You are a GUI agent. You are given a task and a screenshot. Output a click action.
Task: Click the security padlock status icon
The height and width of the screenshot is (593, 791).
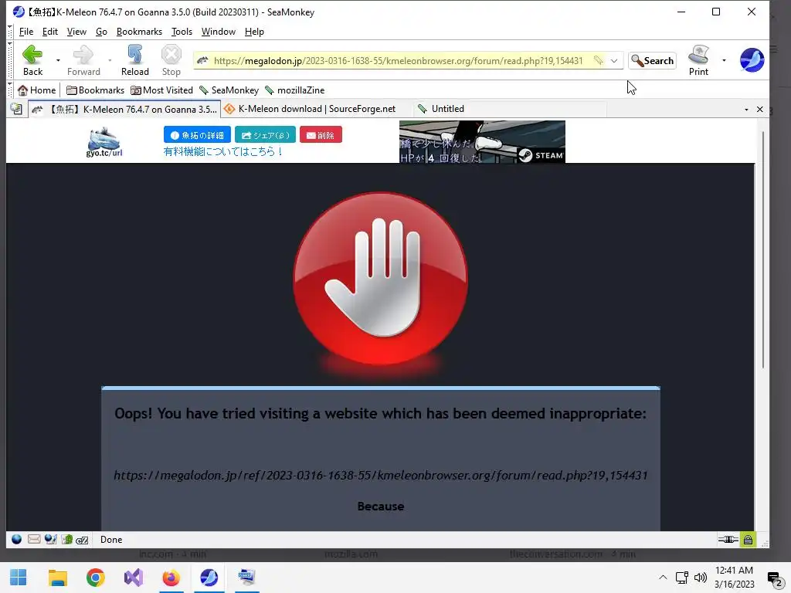[x=748, y=540]
